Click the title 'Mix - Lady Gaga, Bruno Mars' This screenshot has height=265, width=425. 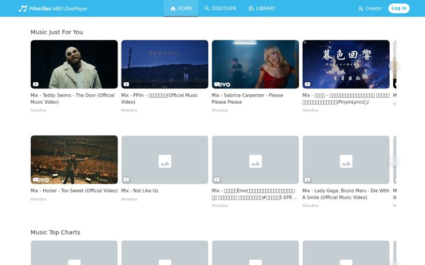(x=345, y=194)
